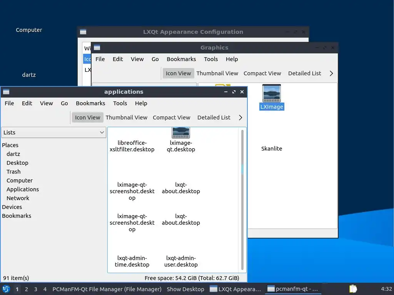This screenshot has width=394, height=295.
Task: Open Trash in Places sidebar
Action: point(13,172)
